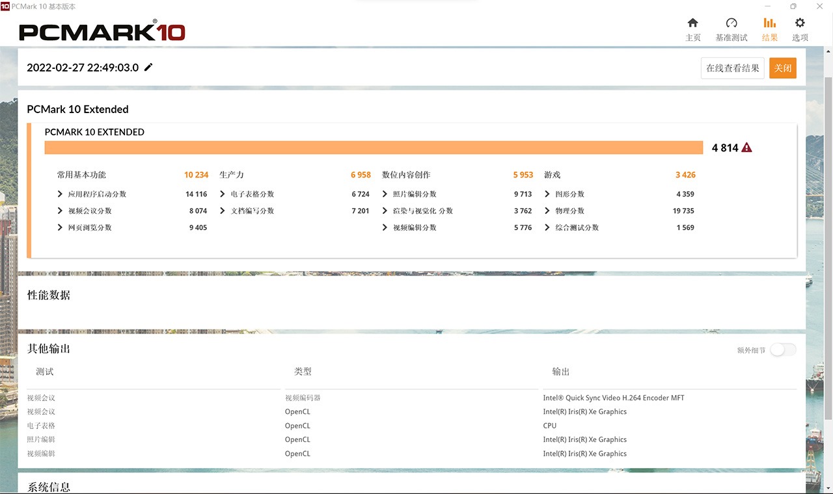The image size is (833, 494).
Task: Click the 性能数据 section heading
Action: pyautogui.click(x=49, y=295)
